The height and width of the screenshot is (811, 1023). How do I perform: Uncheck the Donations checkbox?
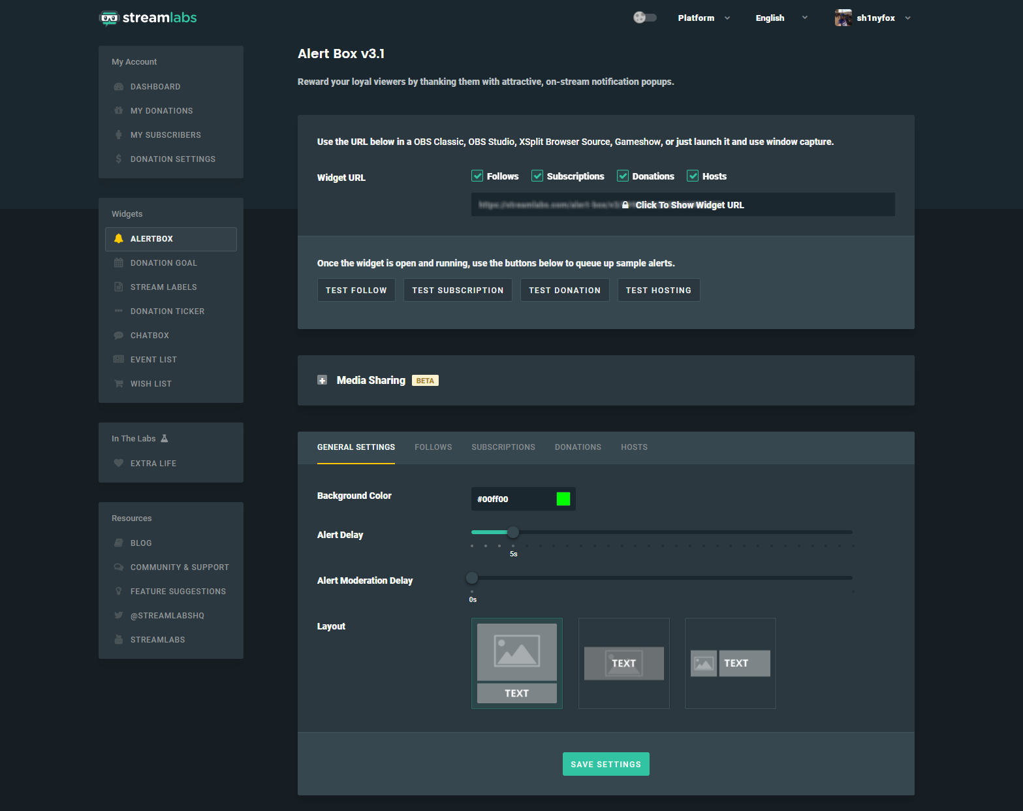coord(623,176)
